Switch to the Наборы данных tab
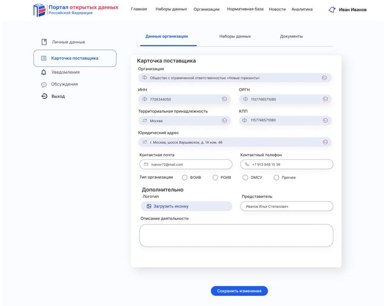This screenshot has width=386, height=306. point(235,36)
